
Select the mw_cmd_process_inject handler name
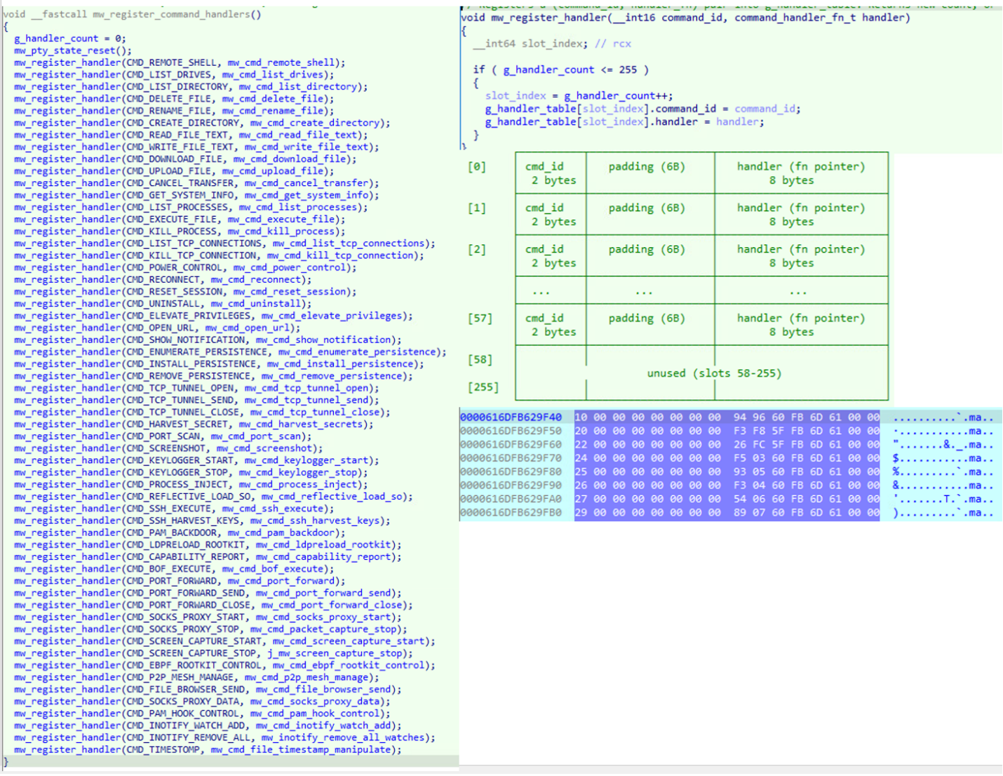point(297,484)
